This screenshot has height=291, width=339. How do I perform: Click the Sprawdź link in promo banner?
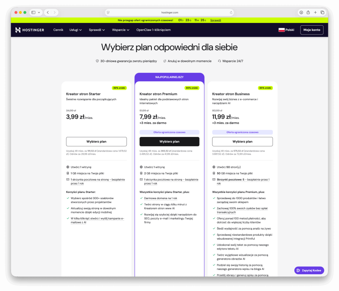[215, 20]
